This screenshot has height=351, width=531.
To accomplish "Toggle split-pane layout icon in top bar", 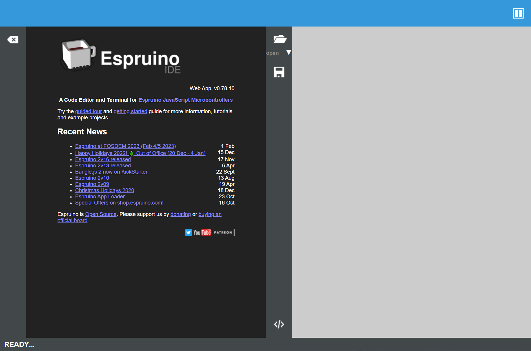I will (x=518, y=13).
